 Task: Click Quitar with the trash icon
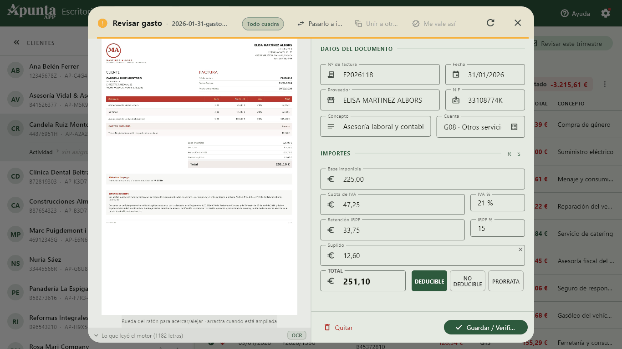pyautogui.click(x=338, y=328)
